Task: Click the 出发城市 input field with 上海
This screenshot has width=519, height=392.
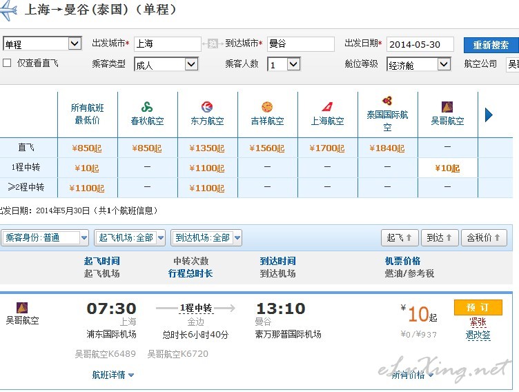Action: [x=168, y=44]
